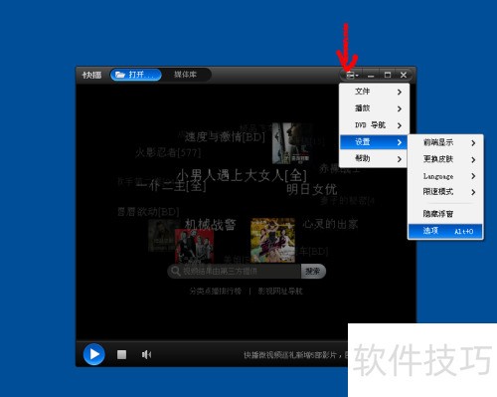Click the 机械战警 title
The image size is (497, 397).
click(x=210, y=225)
